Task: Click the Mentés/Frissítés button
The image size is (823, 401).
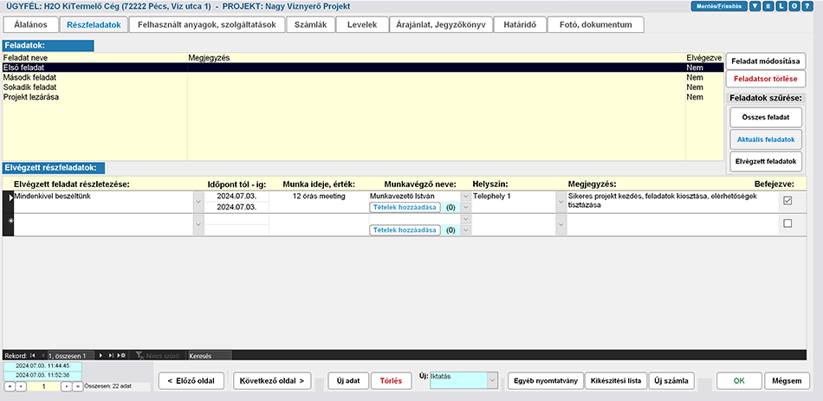Action: 719,7
